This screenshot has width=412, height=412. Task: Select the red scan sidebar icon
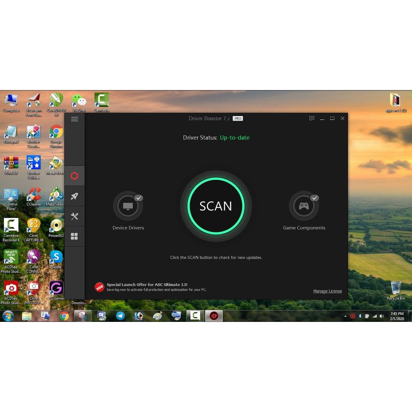coord(74,176)
